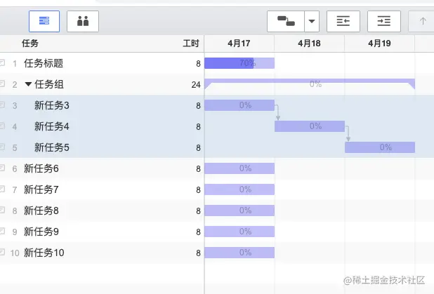Click the note icon of row 6
This screenshot has height=294, width=434.
(2, 168)
